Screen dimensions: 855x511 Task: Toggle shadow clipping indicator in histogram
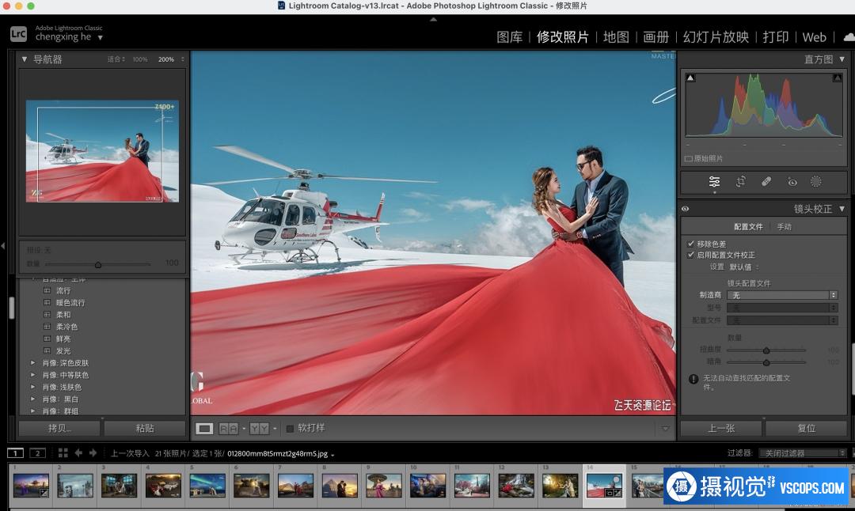point(690,78)
